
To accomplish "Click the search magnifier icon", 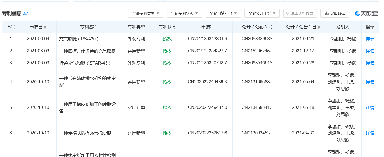I will tap(288, 13).
